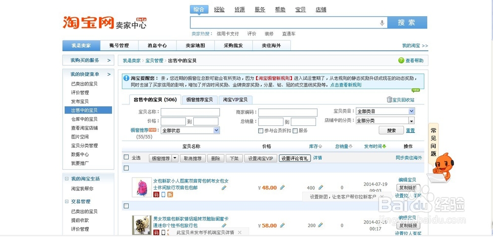Click 编辑宝贝 link for 女包新款 item
This screenshot has width=493, height=237.
(408, 180)
